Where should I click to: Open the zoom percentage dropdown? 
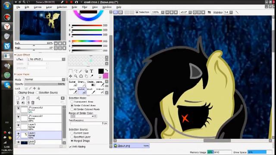pyautogui.click(x=163, y=12)
